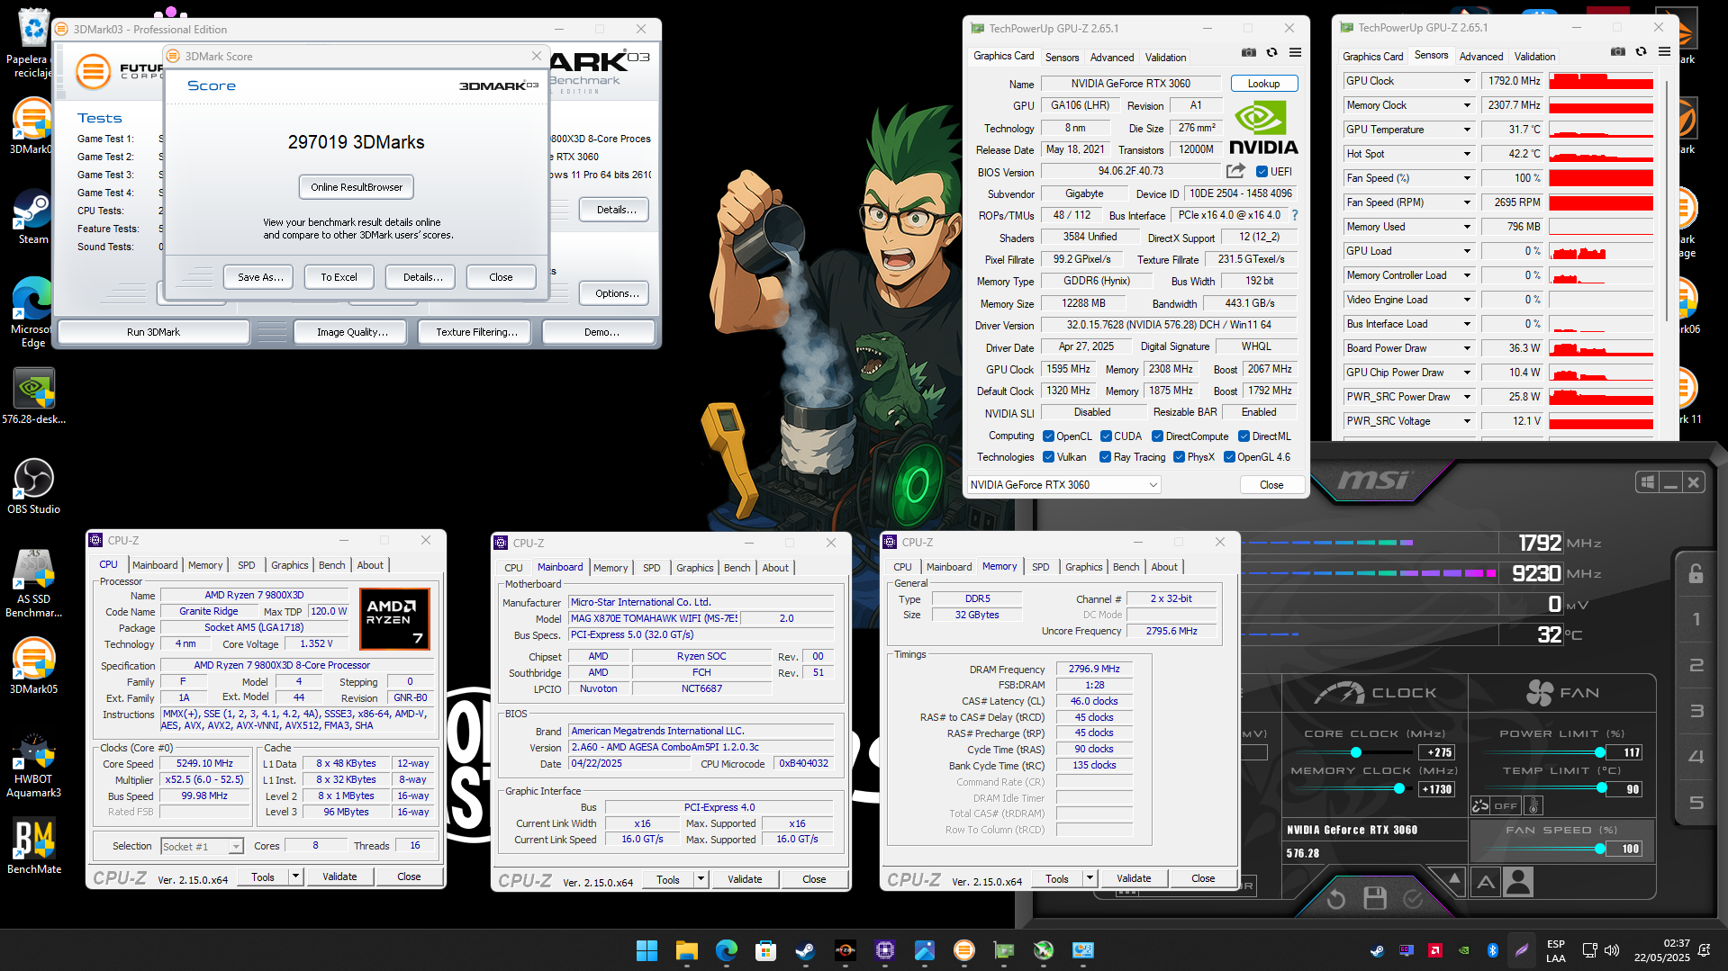The width and height of the screenshot is (1728, 971).
Task: Expand the GPU Clock sensor dropdown
Action: point(1467,81)
